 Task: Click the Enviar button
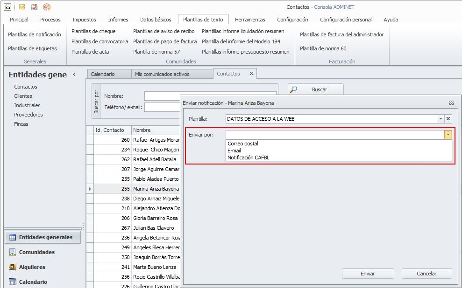click(x=368, y=274)
